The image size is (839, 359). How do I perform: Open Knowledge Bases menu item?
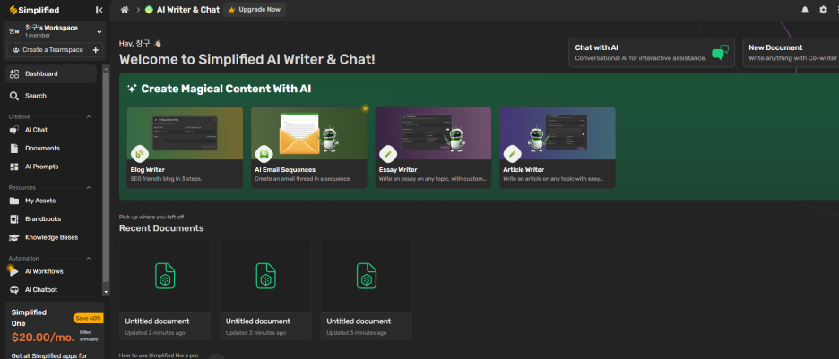pyautogui.click(x=51, y=237)
